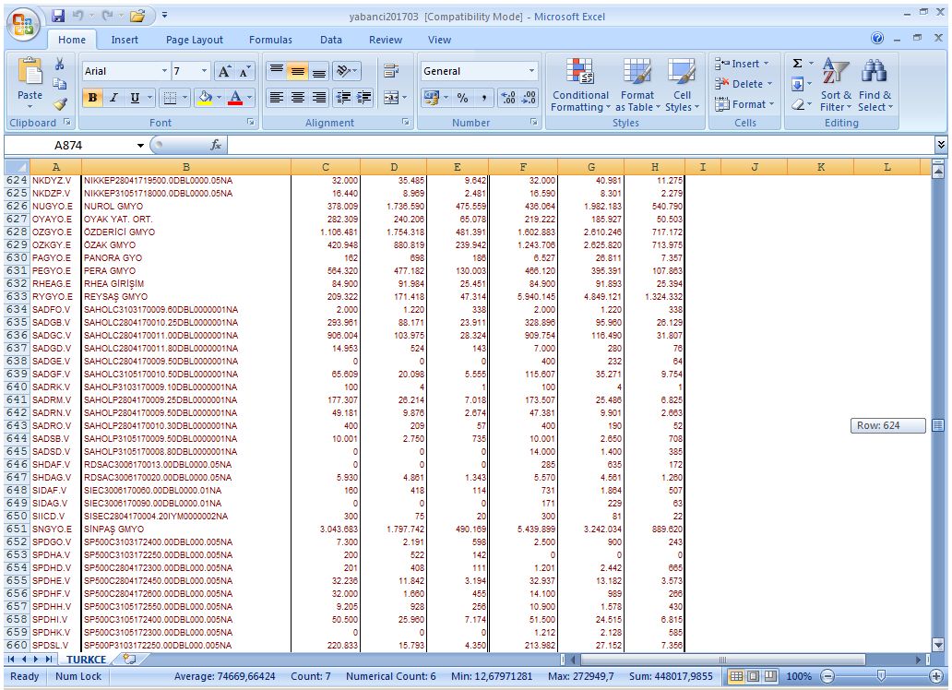Decrease font size with Shrink Font
Image resolution: width=952 pixels, height=690 pixels.
[244, 72]
